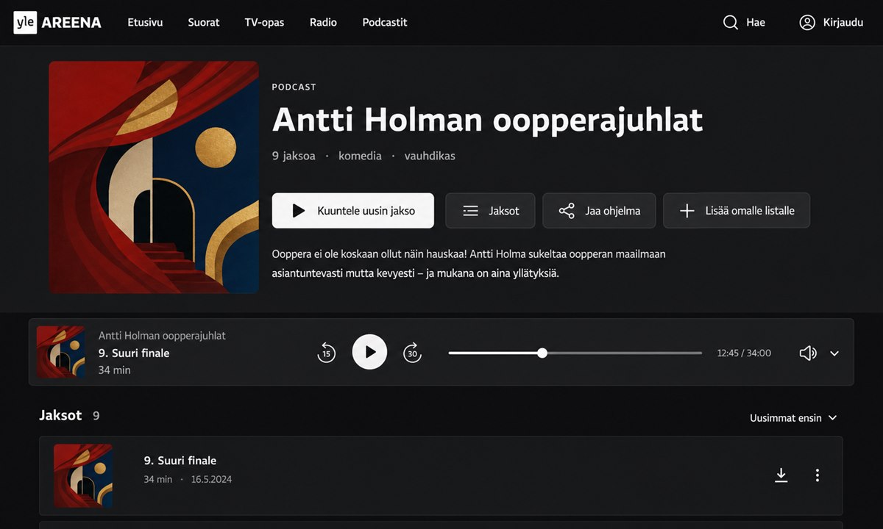This screenshot has height=529, width=883.
Task: Click the 9 jaksoa episode count text
Action: coord(294,156)
